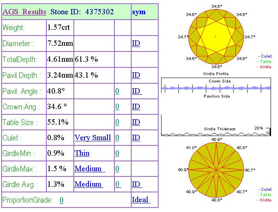Click the pavilion facet diagram
The width and height of the screenshot is (278, 212).
point(216,170)
